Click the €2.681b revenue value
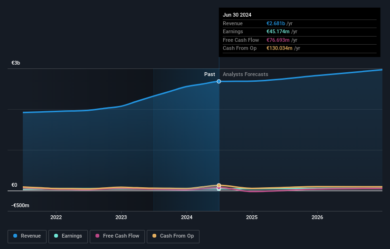Viewport: 390px width, 249px height. (276, 23)
